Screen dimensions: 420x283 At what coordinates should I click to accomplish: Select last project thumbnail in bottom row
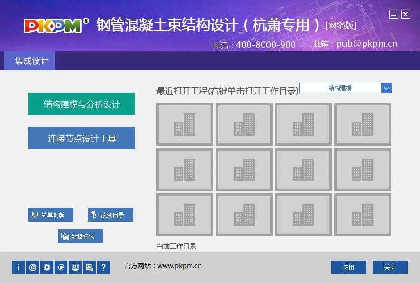(363, 215)
